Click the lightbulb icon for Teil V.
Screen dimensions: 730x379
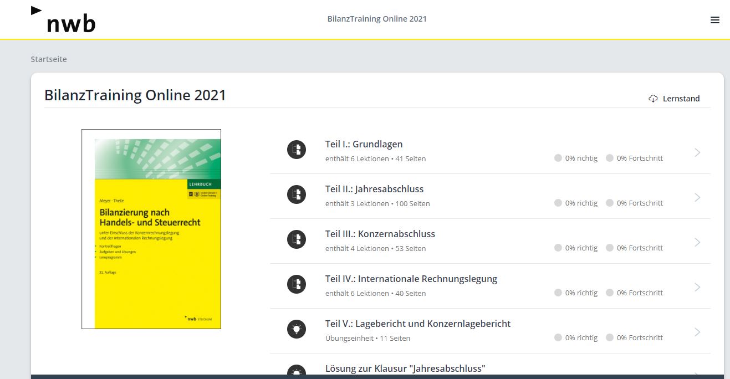pos(297,329)
